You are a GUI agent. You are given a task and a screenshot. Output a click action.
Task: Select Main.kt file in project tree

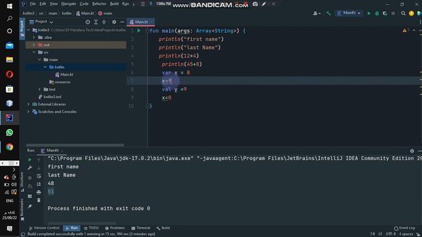pos(64,74)
